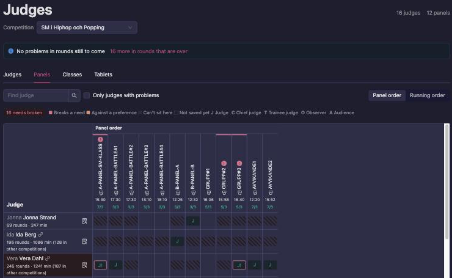Switch view to Running order
This screenshot has width=452, height=278.
tap(427, 95)
